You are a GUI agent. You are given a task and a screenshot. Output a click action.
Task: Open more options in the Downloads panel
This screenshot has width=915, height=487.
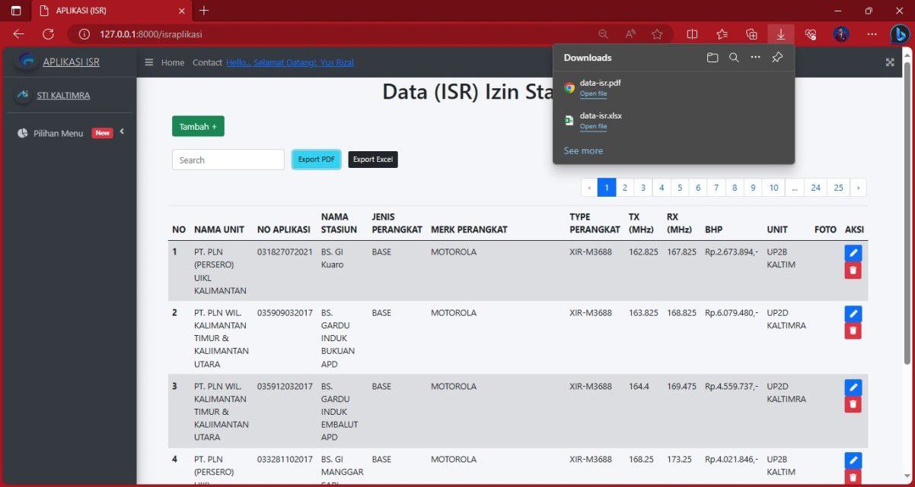[755, 58]
